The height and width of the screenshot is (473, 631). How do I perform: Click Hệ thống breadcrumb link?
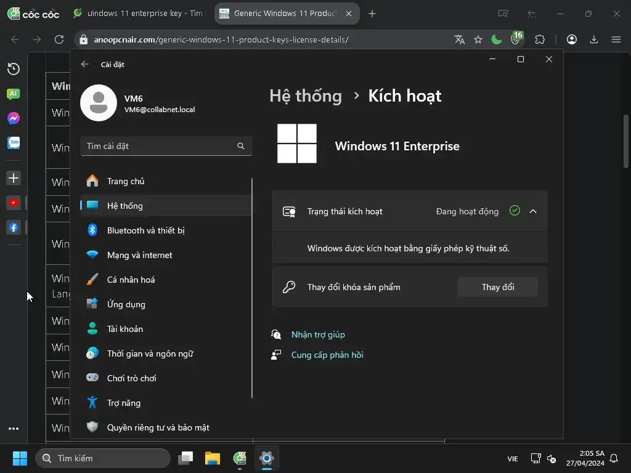pos(306,96)
